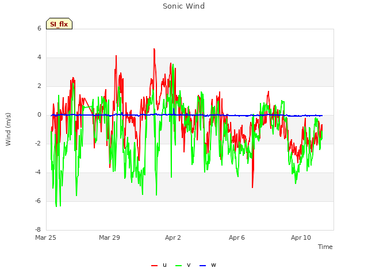Toggle the green v series legend entry

coord(183,265)
